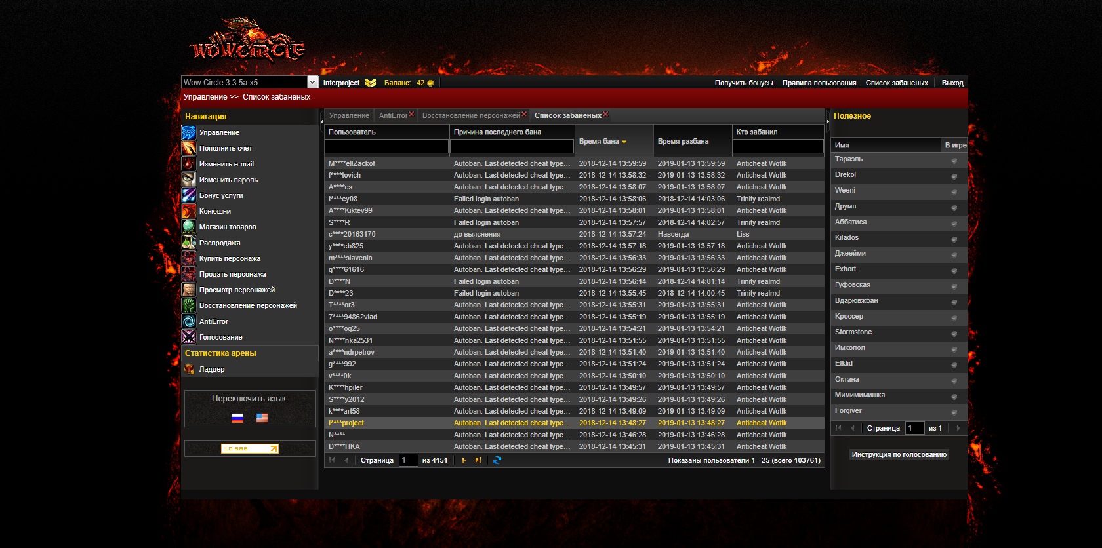Click the Ладдер arena icon

[189, 369]
